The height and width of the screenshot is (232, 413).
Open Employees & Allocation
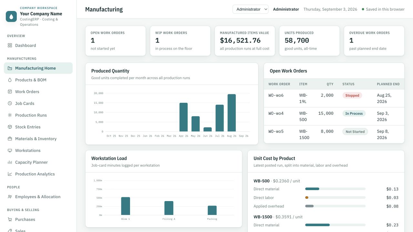click(38, 197)
